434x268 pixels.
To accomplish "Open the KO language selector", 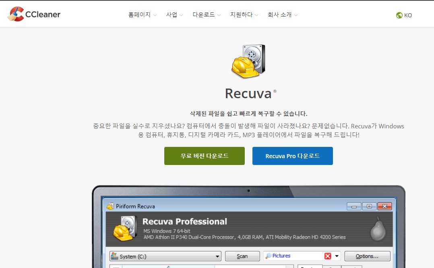I will pos(404,15).
